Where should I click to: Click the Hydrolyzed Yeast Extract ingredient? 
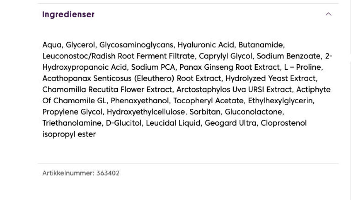point(271,78)
